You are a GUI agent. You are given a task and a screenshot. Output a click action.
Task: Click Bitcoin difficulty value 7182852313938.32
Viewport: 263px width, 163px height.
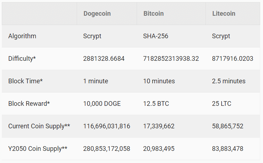pyautogui.click(x=171, y=59)
